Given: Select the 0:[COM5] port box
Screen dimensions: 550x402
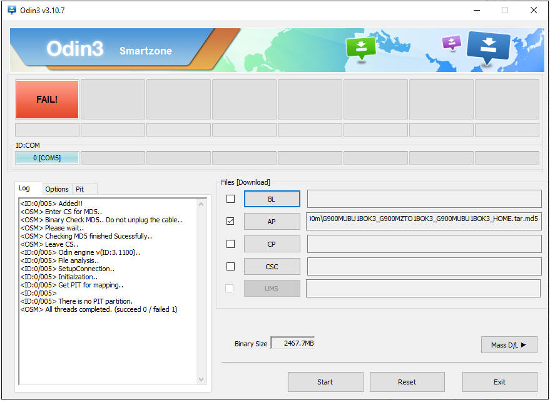Looking at the screenshot, I should (47, 158).
